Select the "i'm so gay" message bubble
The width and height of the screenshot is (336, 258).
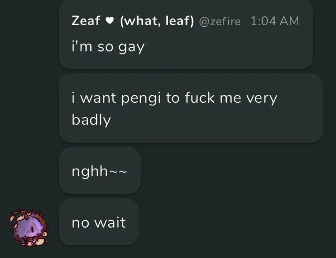point(186,35)
